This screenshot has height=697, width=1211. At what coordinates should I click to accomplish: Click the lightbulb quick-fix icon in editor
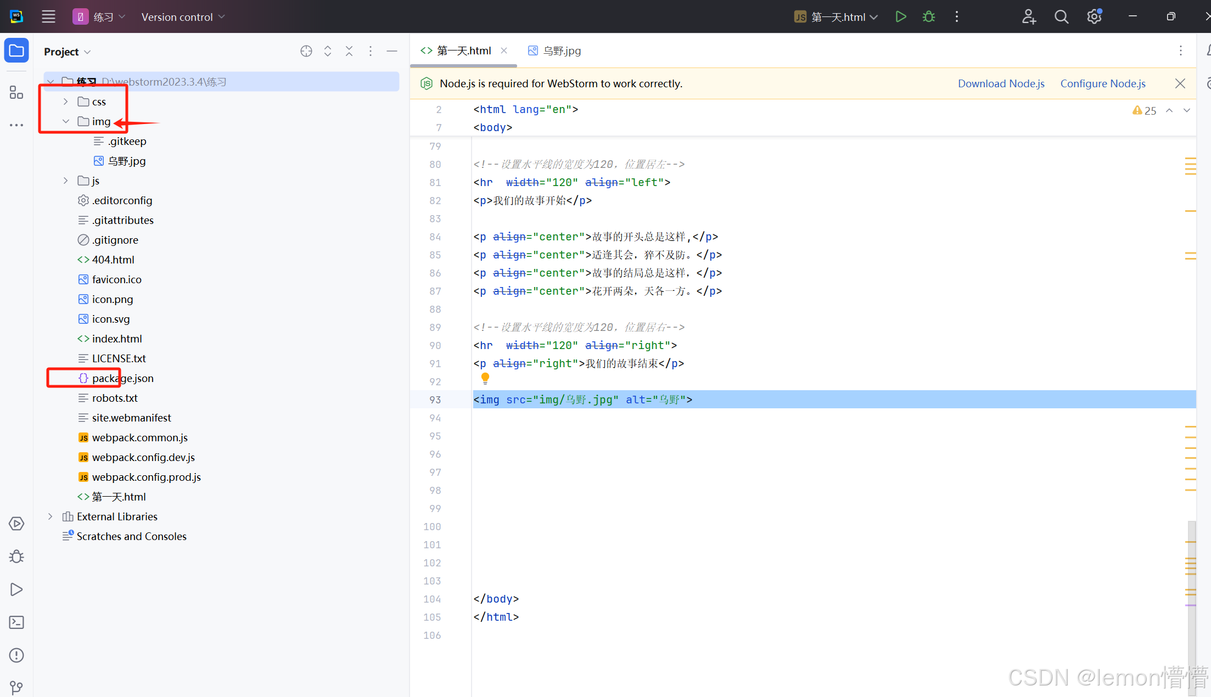[x=485, y=378]
